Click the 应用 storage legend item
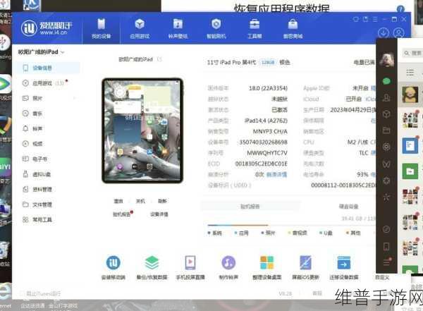 coord(242,233)
